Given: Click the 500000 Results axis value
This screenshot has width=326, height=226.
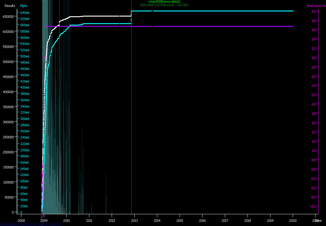Looking at the screenshot, I should pyautogui.click(x=8, y=62).
